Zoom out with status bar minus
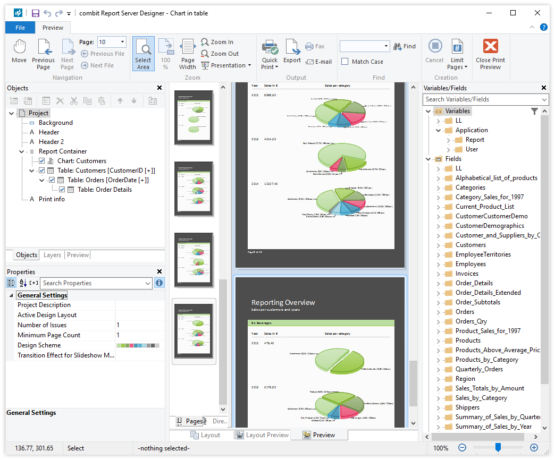 point(462,448)
